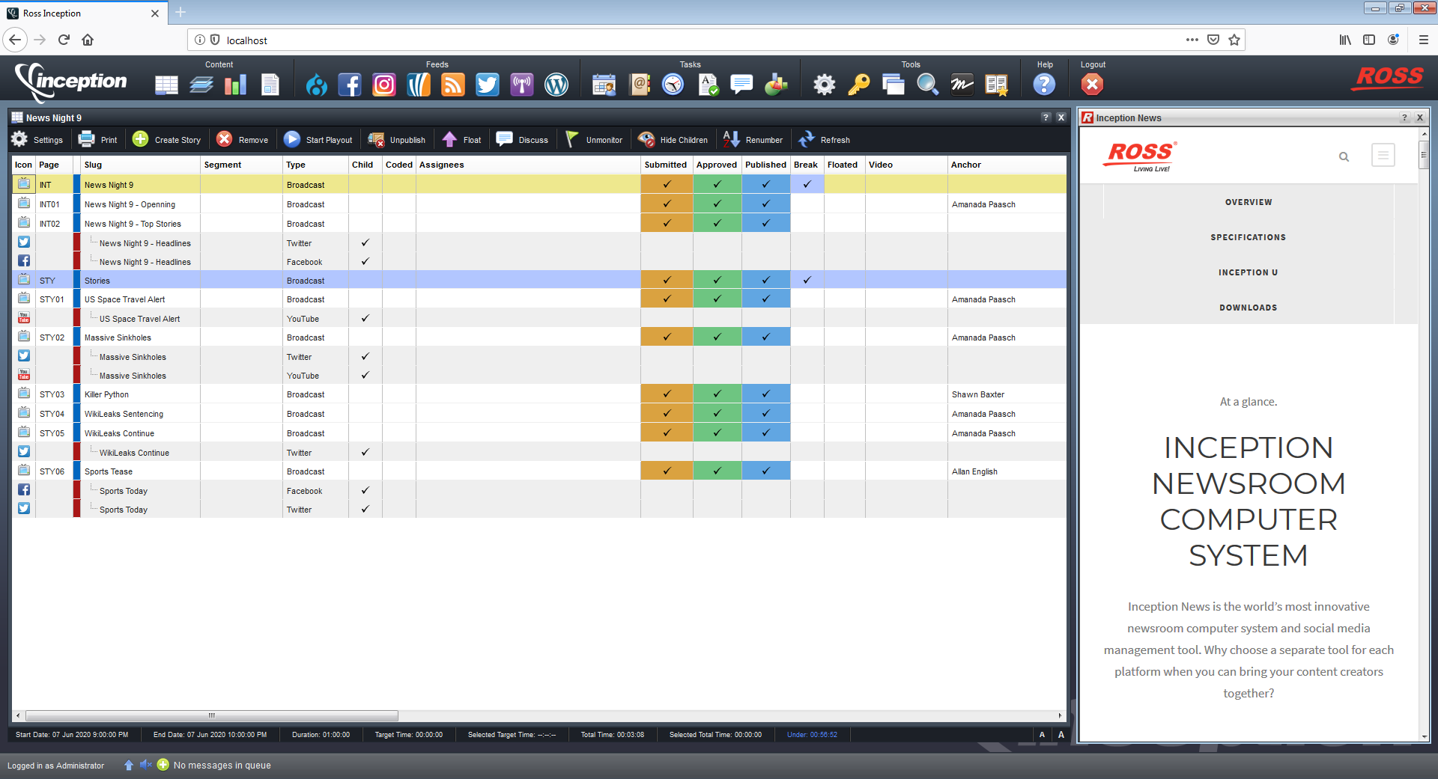Open the Facebook feed icon
This screenshot has width=1438, height=779.
(349, 85)
